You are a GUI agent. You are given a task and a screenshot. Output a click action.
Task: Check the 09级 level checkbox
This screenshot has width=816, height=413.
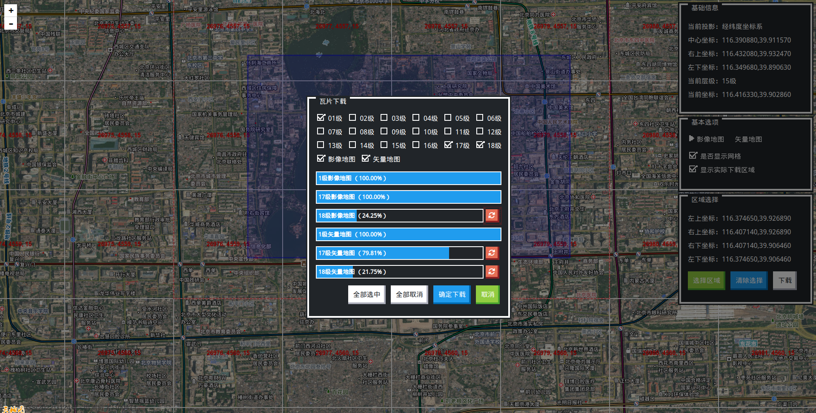(x=384, y=131)
